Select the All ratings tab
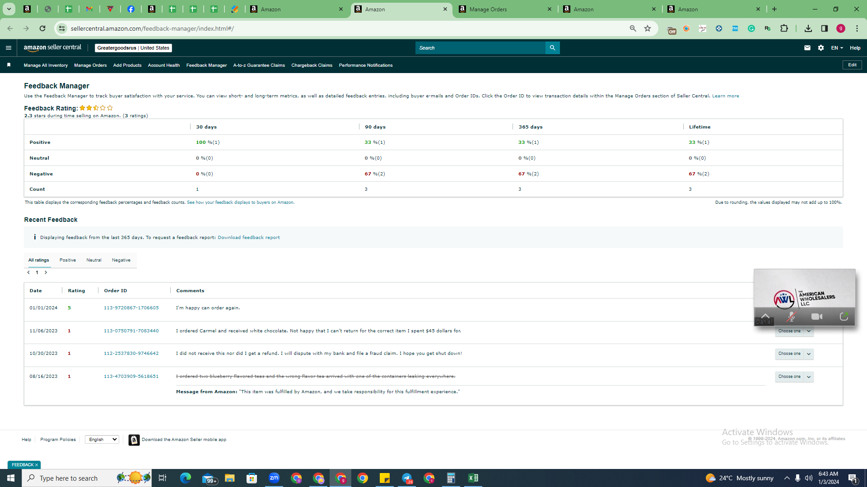The width and height of the screenshot is (867, 487). click(39, 260)
